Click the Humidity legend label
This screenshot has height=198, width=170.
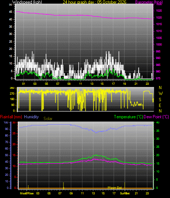[31, 117]
